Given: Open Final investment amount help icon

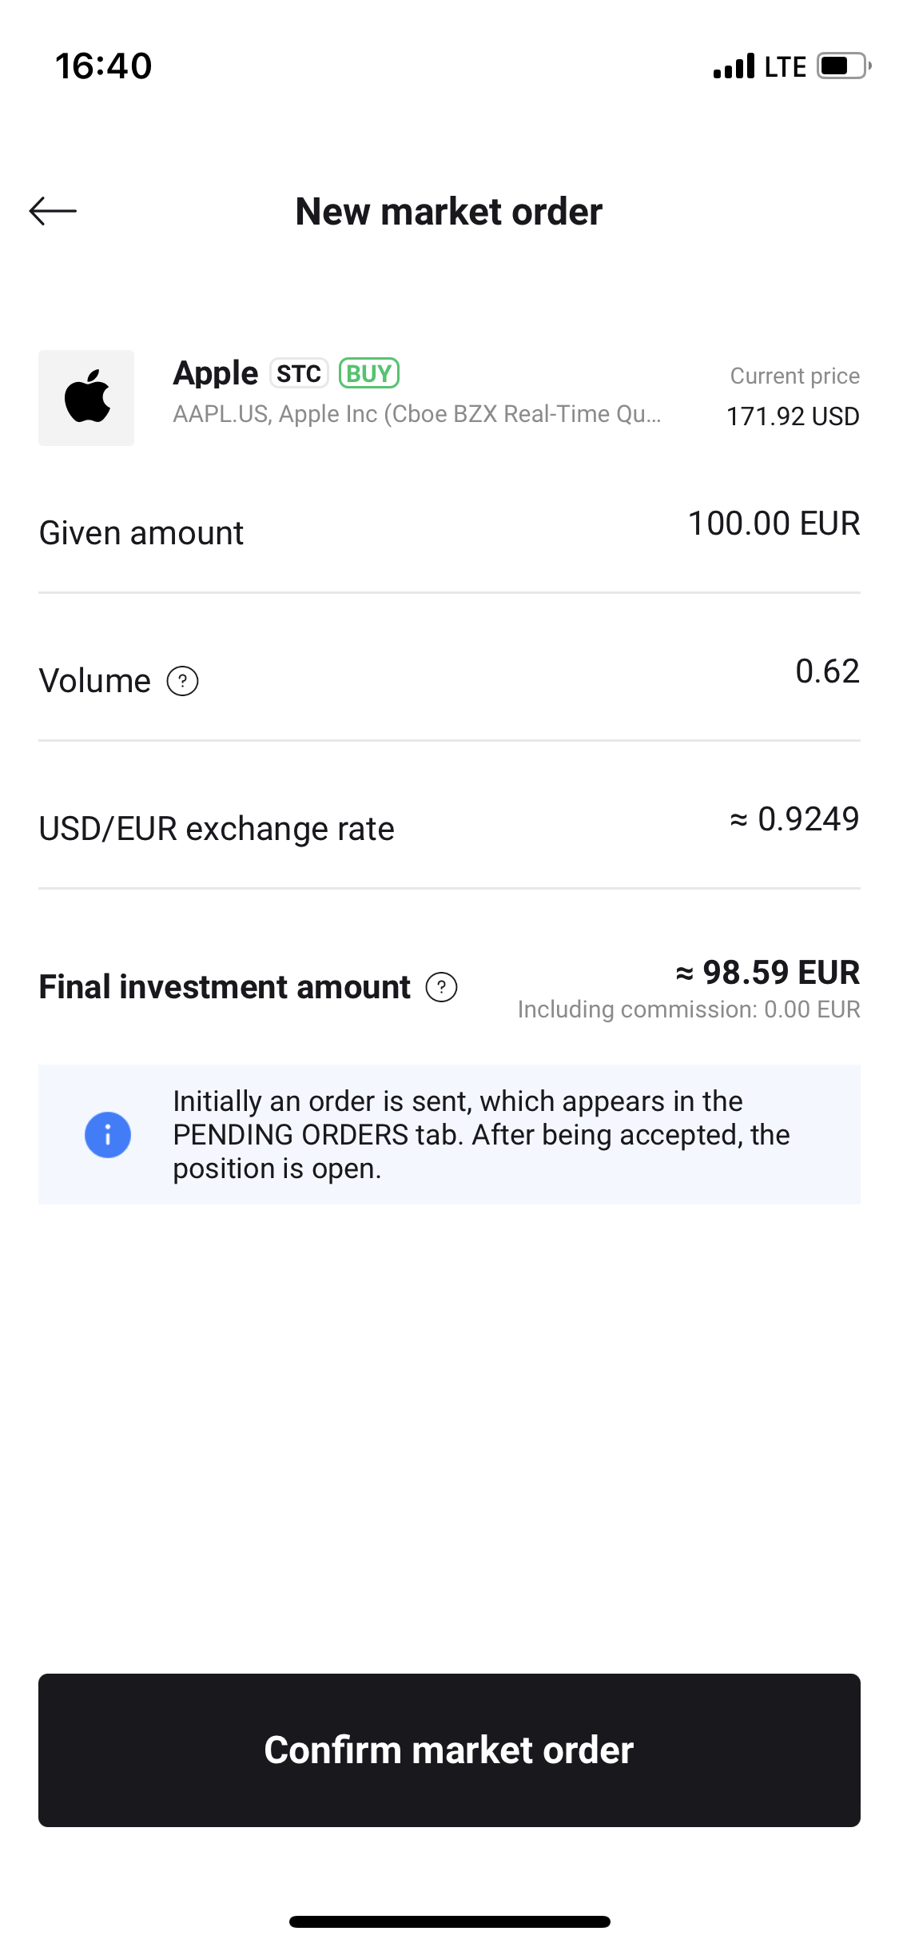Looking at the screenshot, I should [441, 987].
